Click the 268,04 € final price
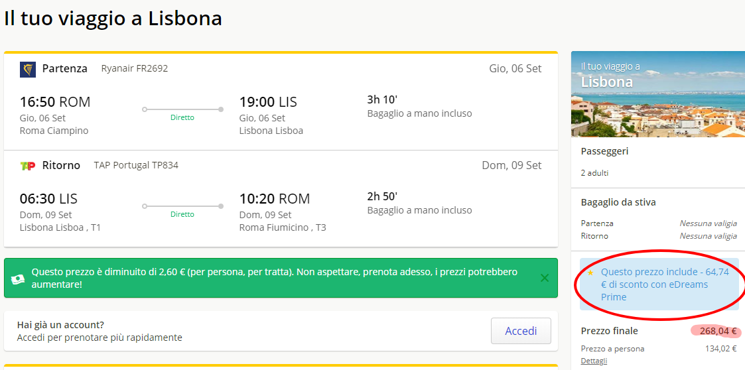This screenshot has height=370, width=745. pyautogui.click(x=718, y=331)
